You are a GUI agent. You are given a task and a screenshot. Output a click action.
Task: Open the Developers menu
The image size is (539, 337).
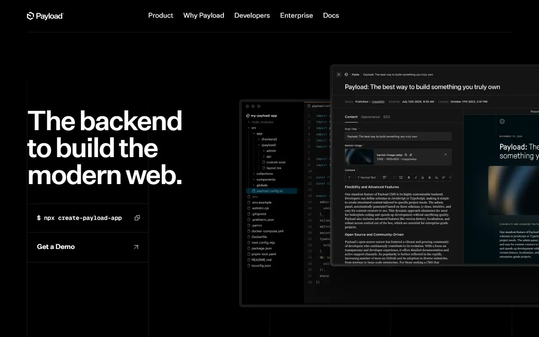252,16
